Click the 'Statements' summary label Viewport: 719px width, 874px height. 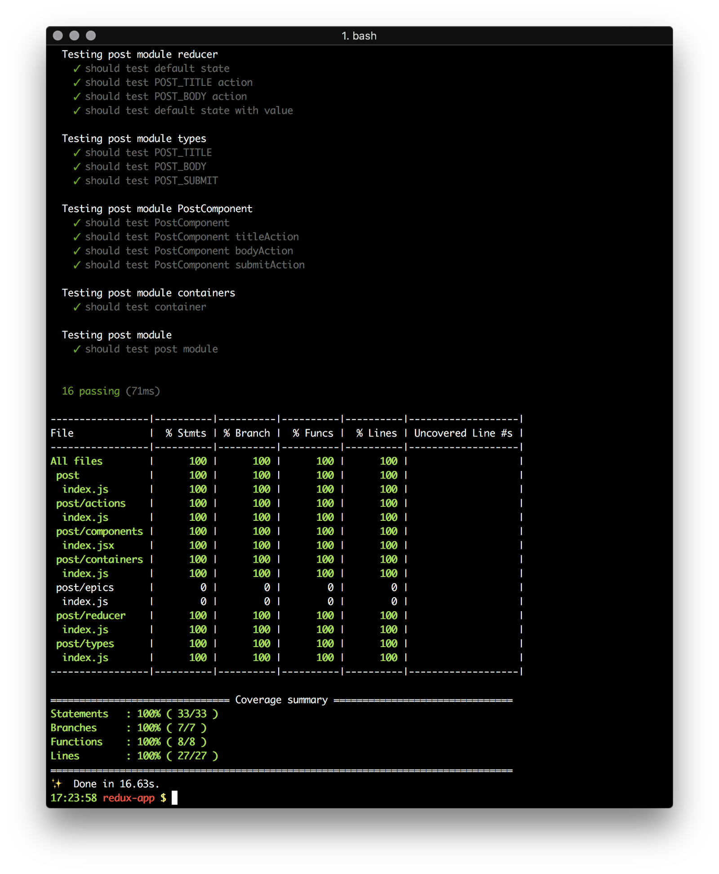click(79, 714)
